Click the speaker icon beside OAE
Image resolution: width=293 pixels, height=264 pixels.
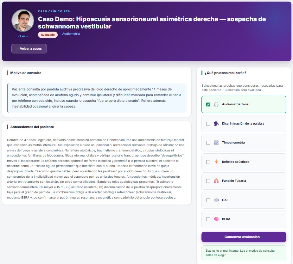216,200
